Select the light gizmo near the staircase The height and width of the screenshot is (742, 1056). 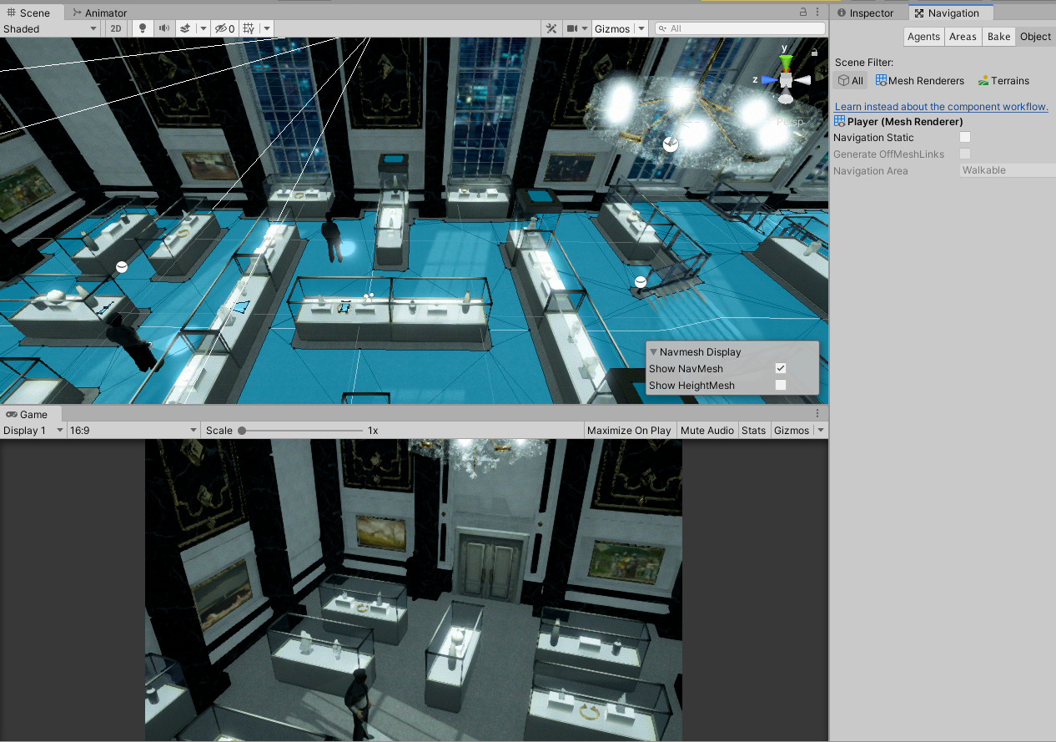[640, 282]
